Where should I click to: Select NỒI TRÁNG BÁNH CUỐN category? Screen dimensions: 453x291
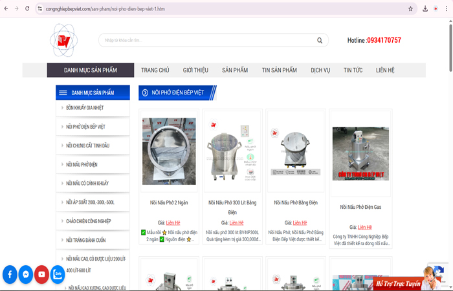coord(93,240)
